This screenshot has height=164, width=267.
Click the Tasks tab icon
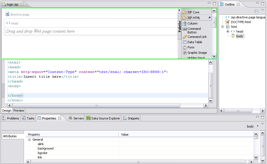point(24,118)
